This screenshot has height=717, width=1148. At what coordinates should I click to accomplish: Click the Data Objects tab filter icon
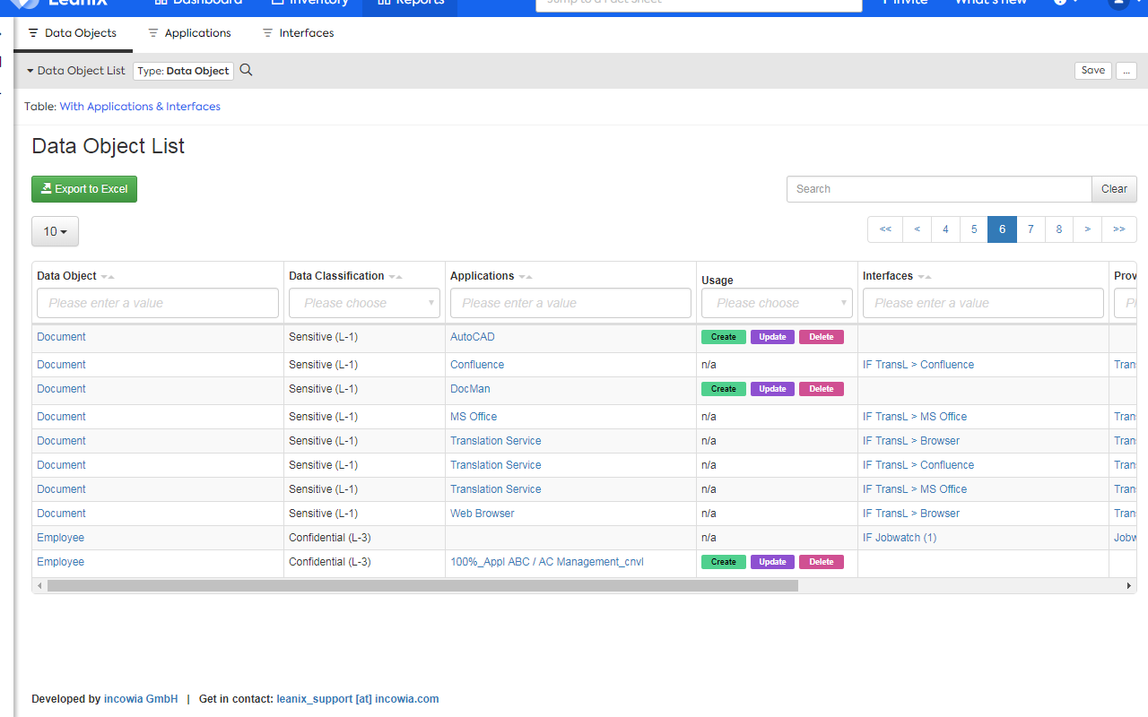pos(33,33)
